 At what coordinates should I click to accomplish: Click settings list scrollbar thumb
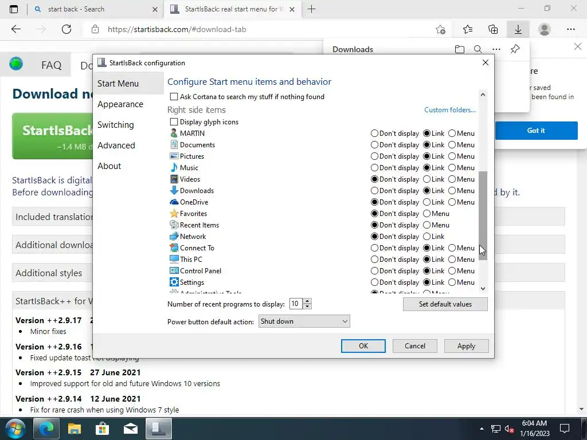tap(483, 215)
